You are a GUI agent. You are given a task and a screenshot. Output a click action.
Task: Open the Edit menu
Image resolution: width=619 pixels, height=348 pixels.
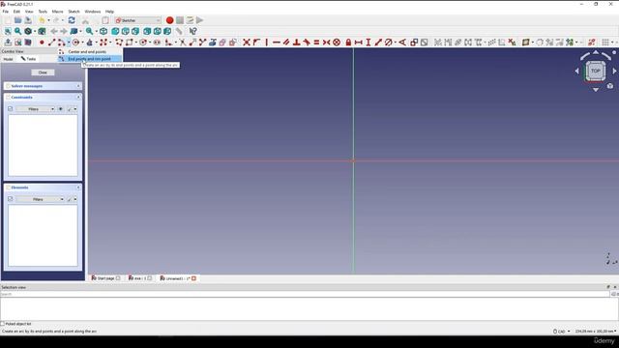tap(16, 12)
